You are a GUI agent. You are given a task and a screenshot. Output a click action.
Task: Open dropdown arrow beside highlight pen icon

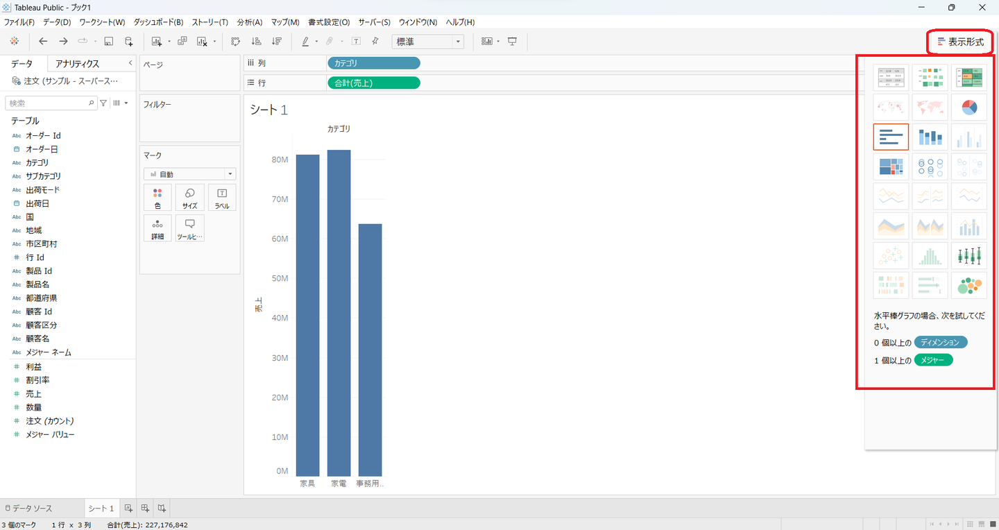point(316,42)
